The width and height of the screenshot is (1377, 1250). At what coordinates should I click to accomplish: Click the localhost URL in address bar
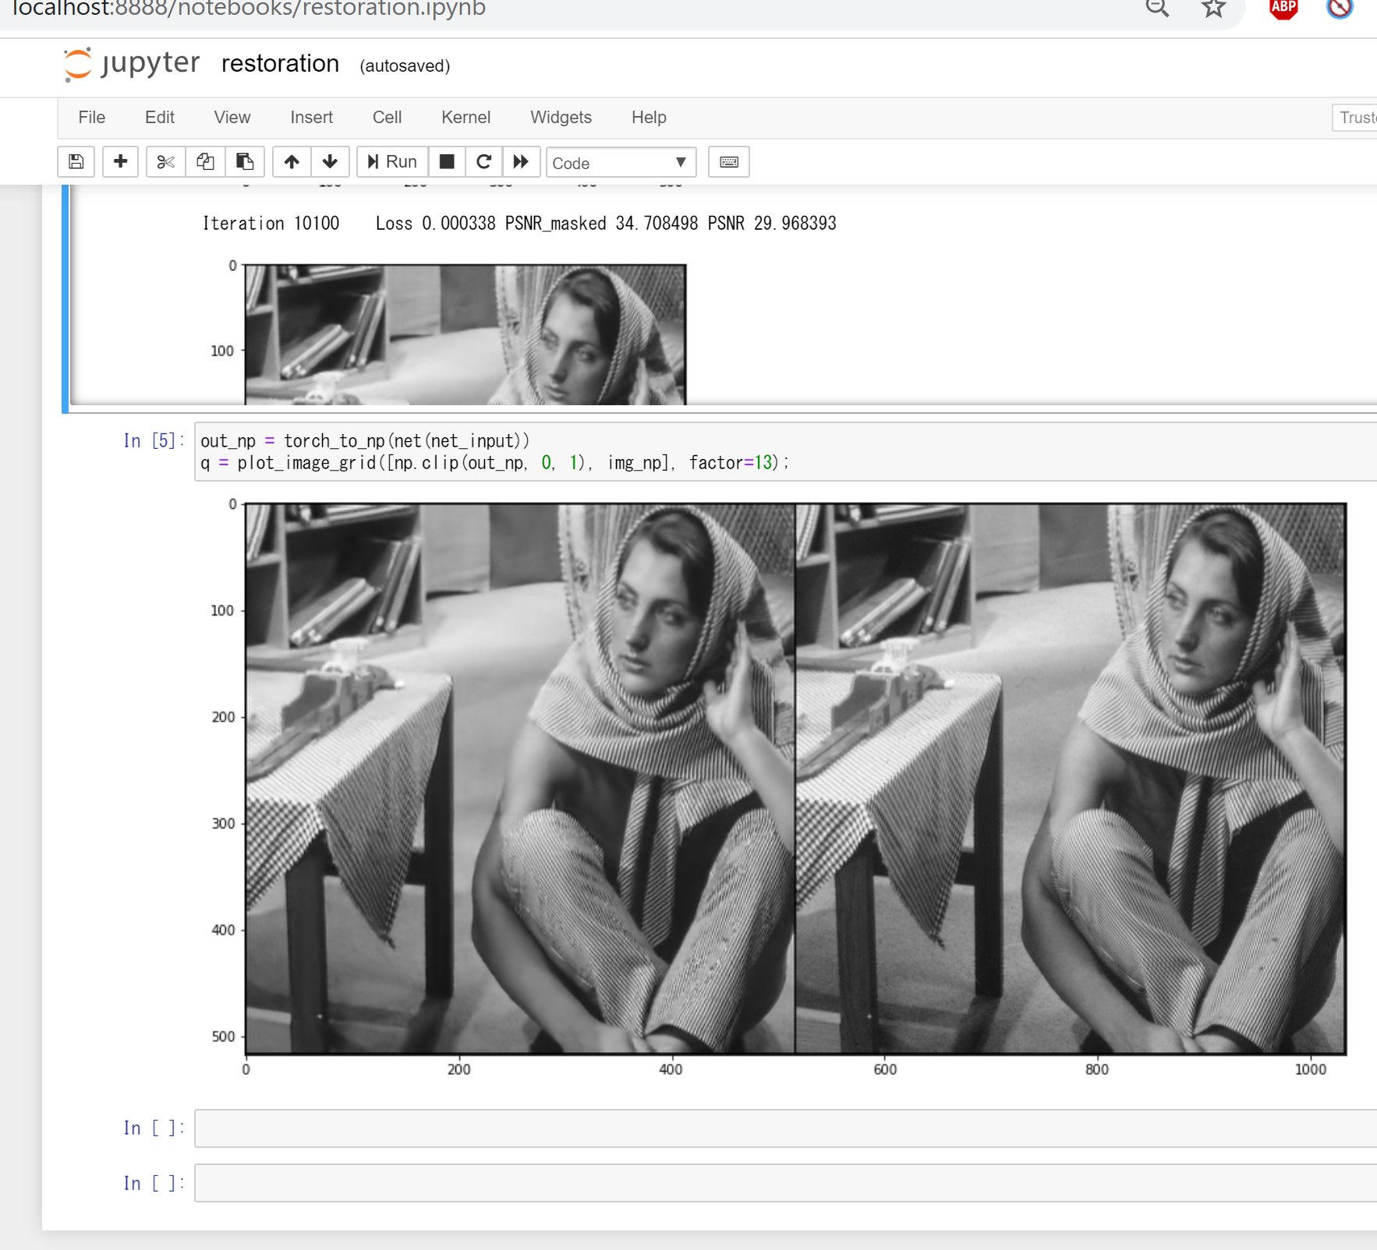(x=250, y=9)
